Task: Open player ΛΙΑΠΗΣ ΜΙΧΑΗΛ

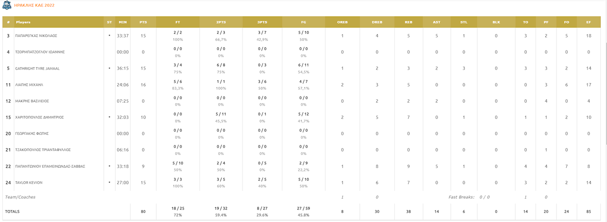Action: coord(29,85)
